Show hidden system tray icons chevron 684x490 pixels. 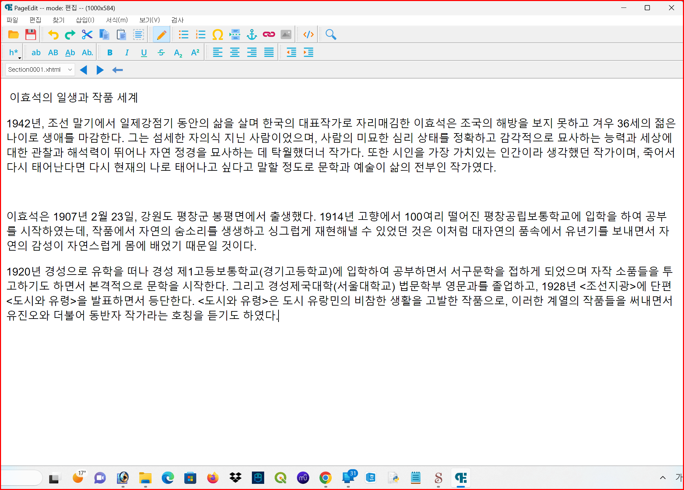tap(662, 478)
